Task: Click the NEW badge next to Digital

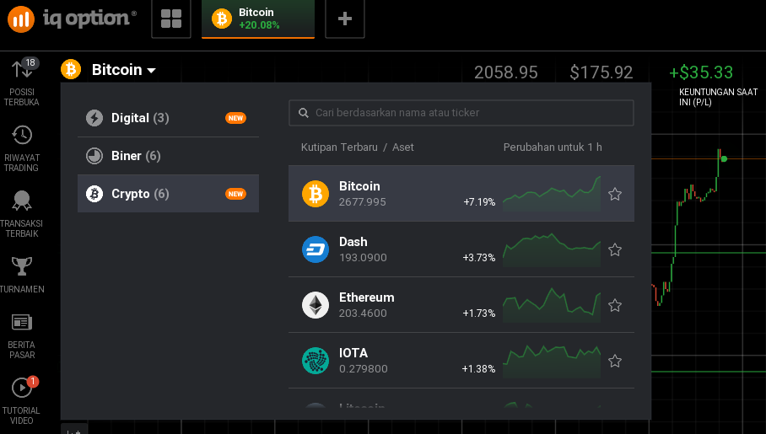Action: point(235,118)
